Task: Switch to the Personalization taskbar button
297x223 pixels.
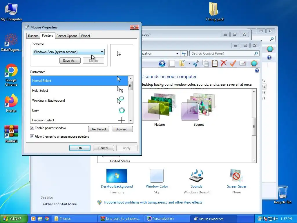Action: (167, 219)
